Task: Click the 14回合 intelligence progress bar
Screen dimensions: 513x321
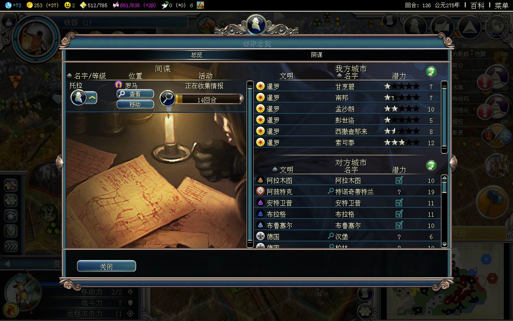Action: 208,99
